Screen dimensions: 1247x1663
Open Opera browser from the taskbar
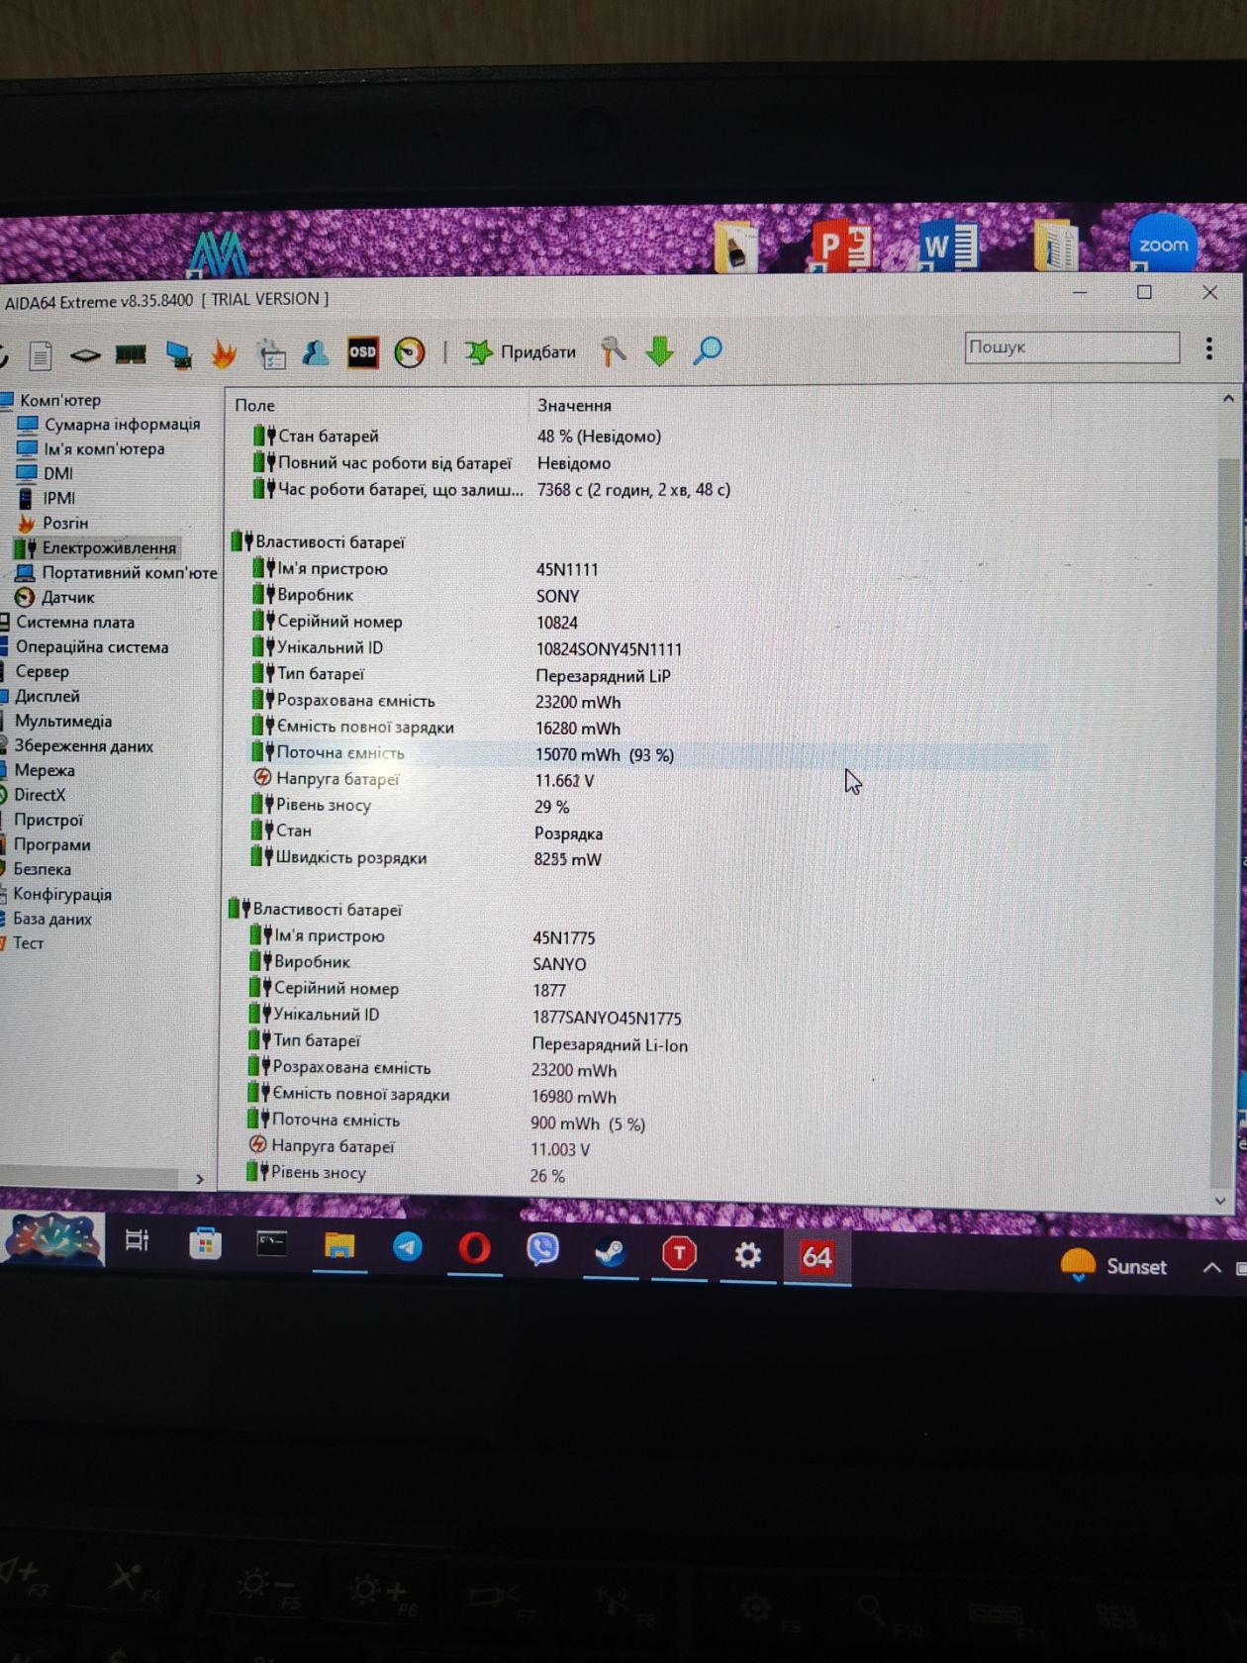(475, 1249)
